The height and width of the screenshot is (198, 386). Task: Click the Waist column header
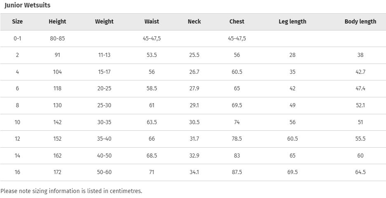(152, 22)
